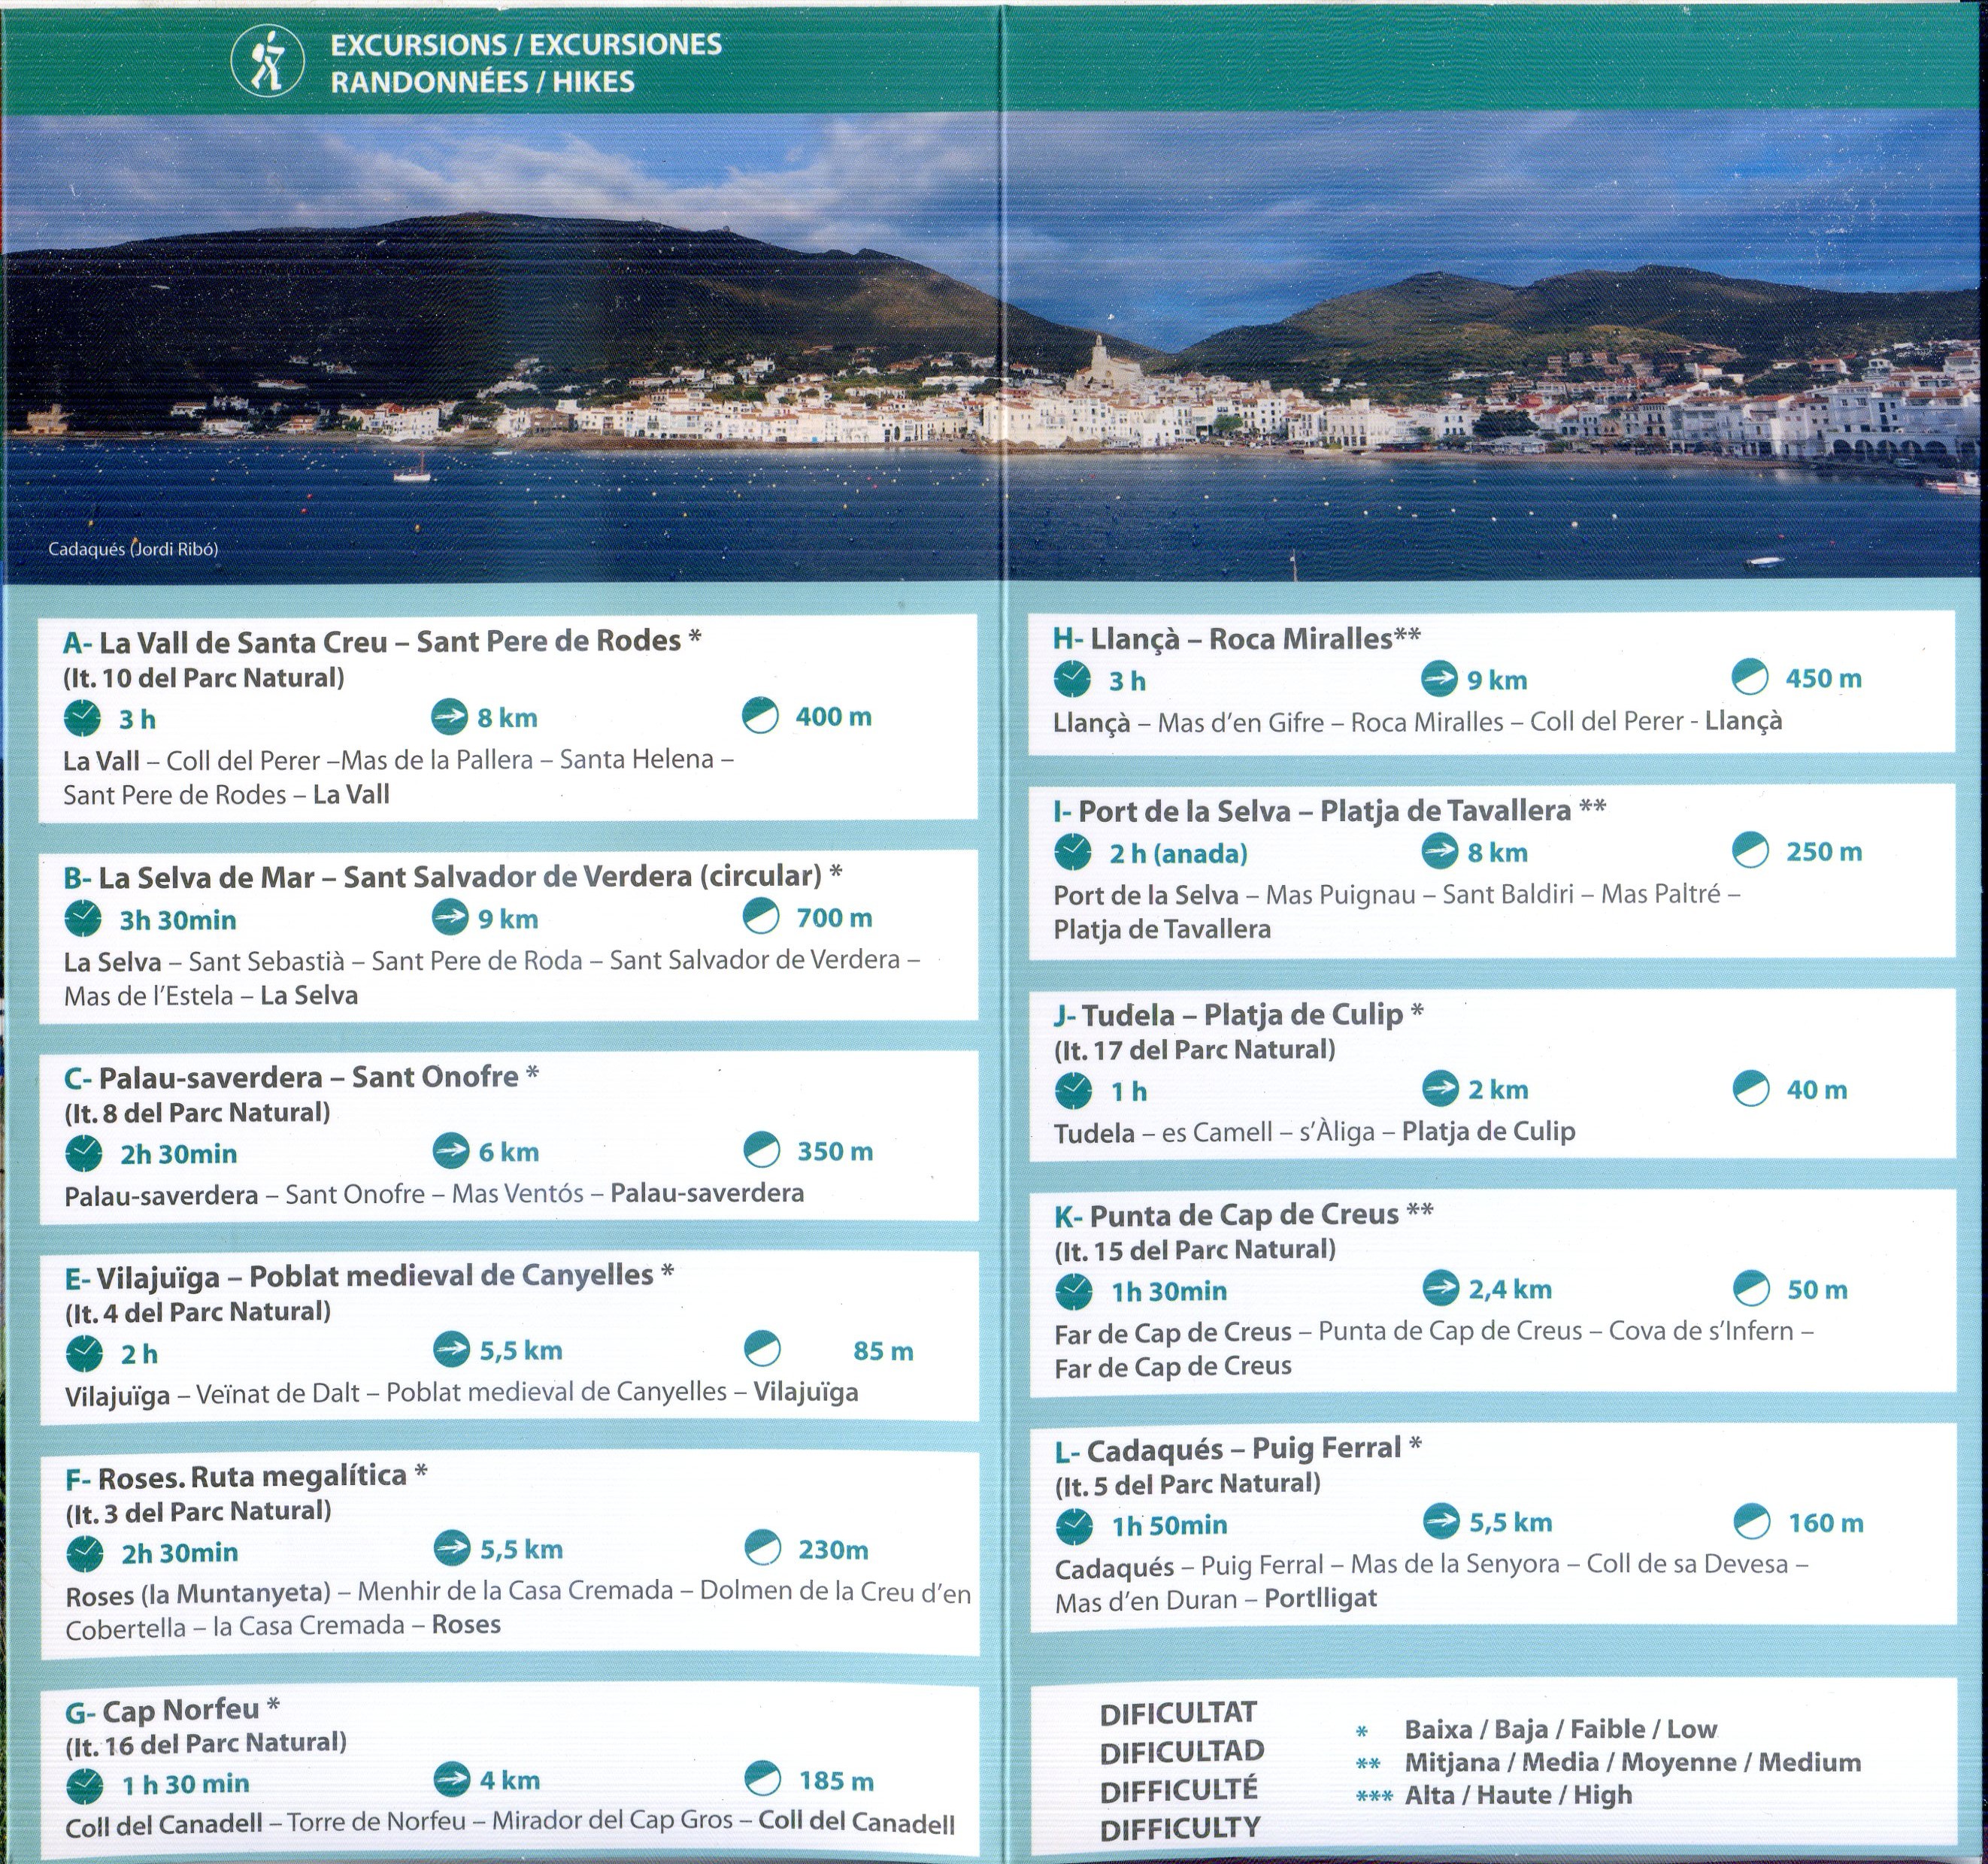Click the 'Cadaqués (Jordi Ribó)' photo credit
The width and height of the screenshot is (1988, 1864).
133,549
